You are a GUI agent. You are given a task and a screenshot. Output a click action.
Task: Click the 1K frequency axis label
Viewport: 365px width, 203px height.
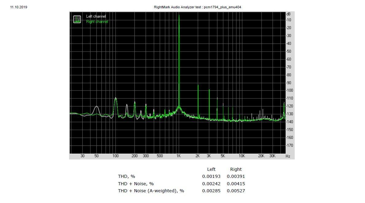tap(179, 156)
